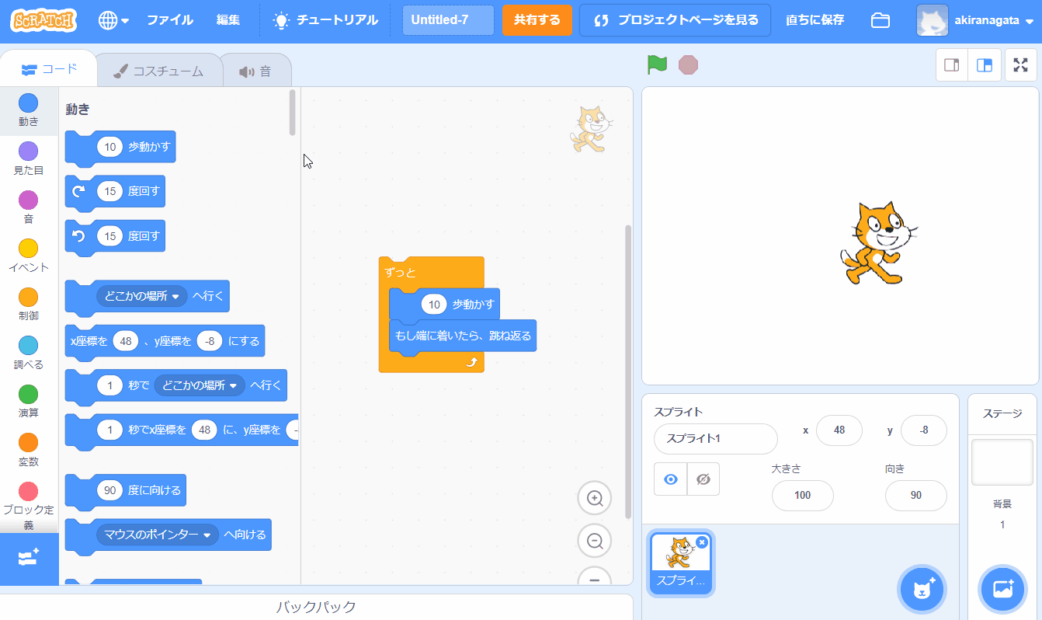Open the マウスのポインター dropdown
The height and width of the screenshot is (620, 1042).
point(158,535)
